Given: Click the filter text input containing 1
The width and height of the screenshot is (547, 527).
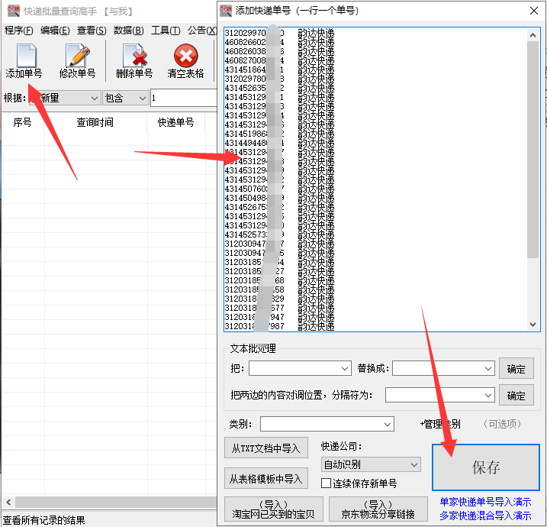Looking at the screenshot, I should click(x=184, y=98).
